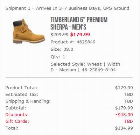Screen dimensions: 140x135
Task: Click the Subtotal amount $179.99
Action: [x=124, y=108]
